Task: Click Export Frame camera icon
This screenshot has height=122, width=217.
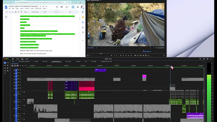Action: pos(143,56)
